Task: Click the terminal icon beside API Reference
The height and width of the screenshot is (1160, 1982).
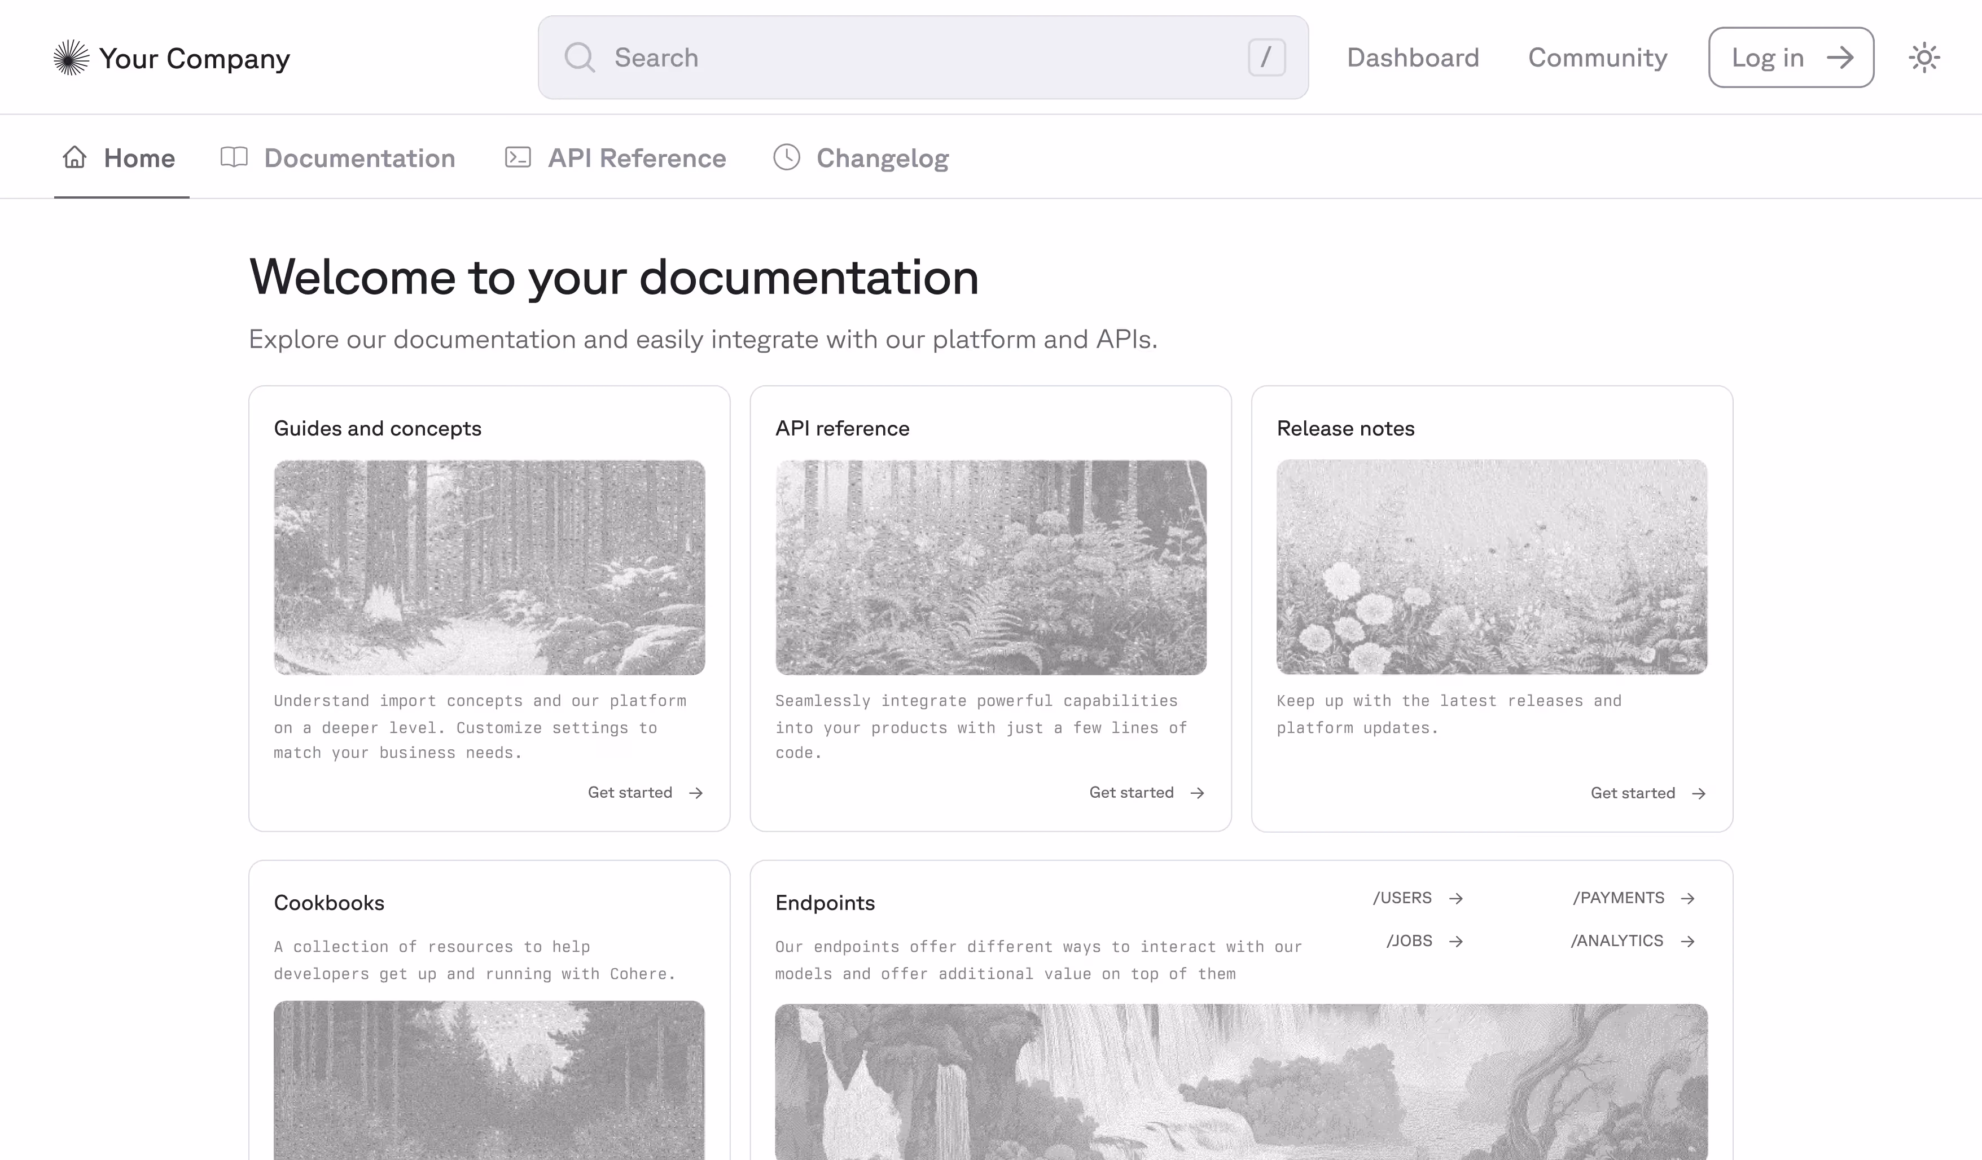Action: (518, 157)
